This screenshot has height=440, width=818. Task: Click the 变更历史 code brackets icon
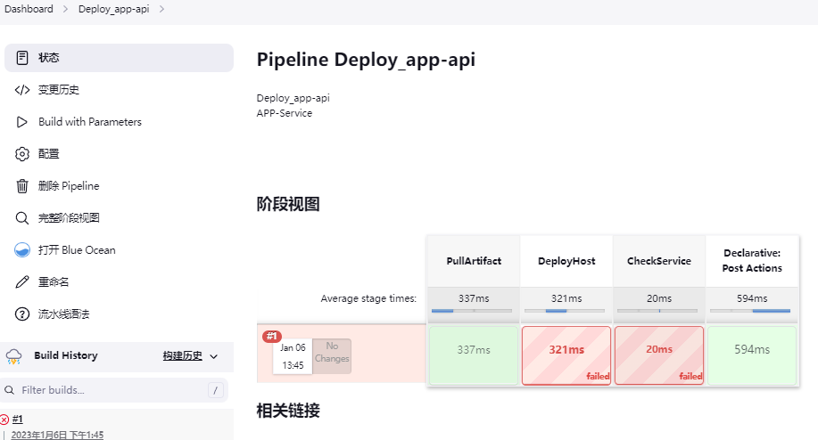(22, 90)
